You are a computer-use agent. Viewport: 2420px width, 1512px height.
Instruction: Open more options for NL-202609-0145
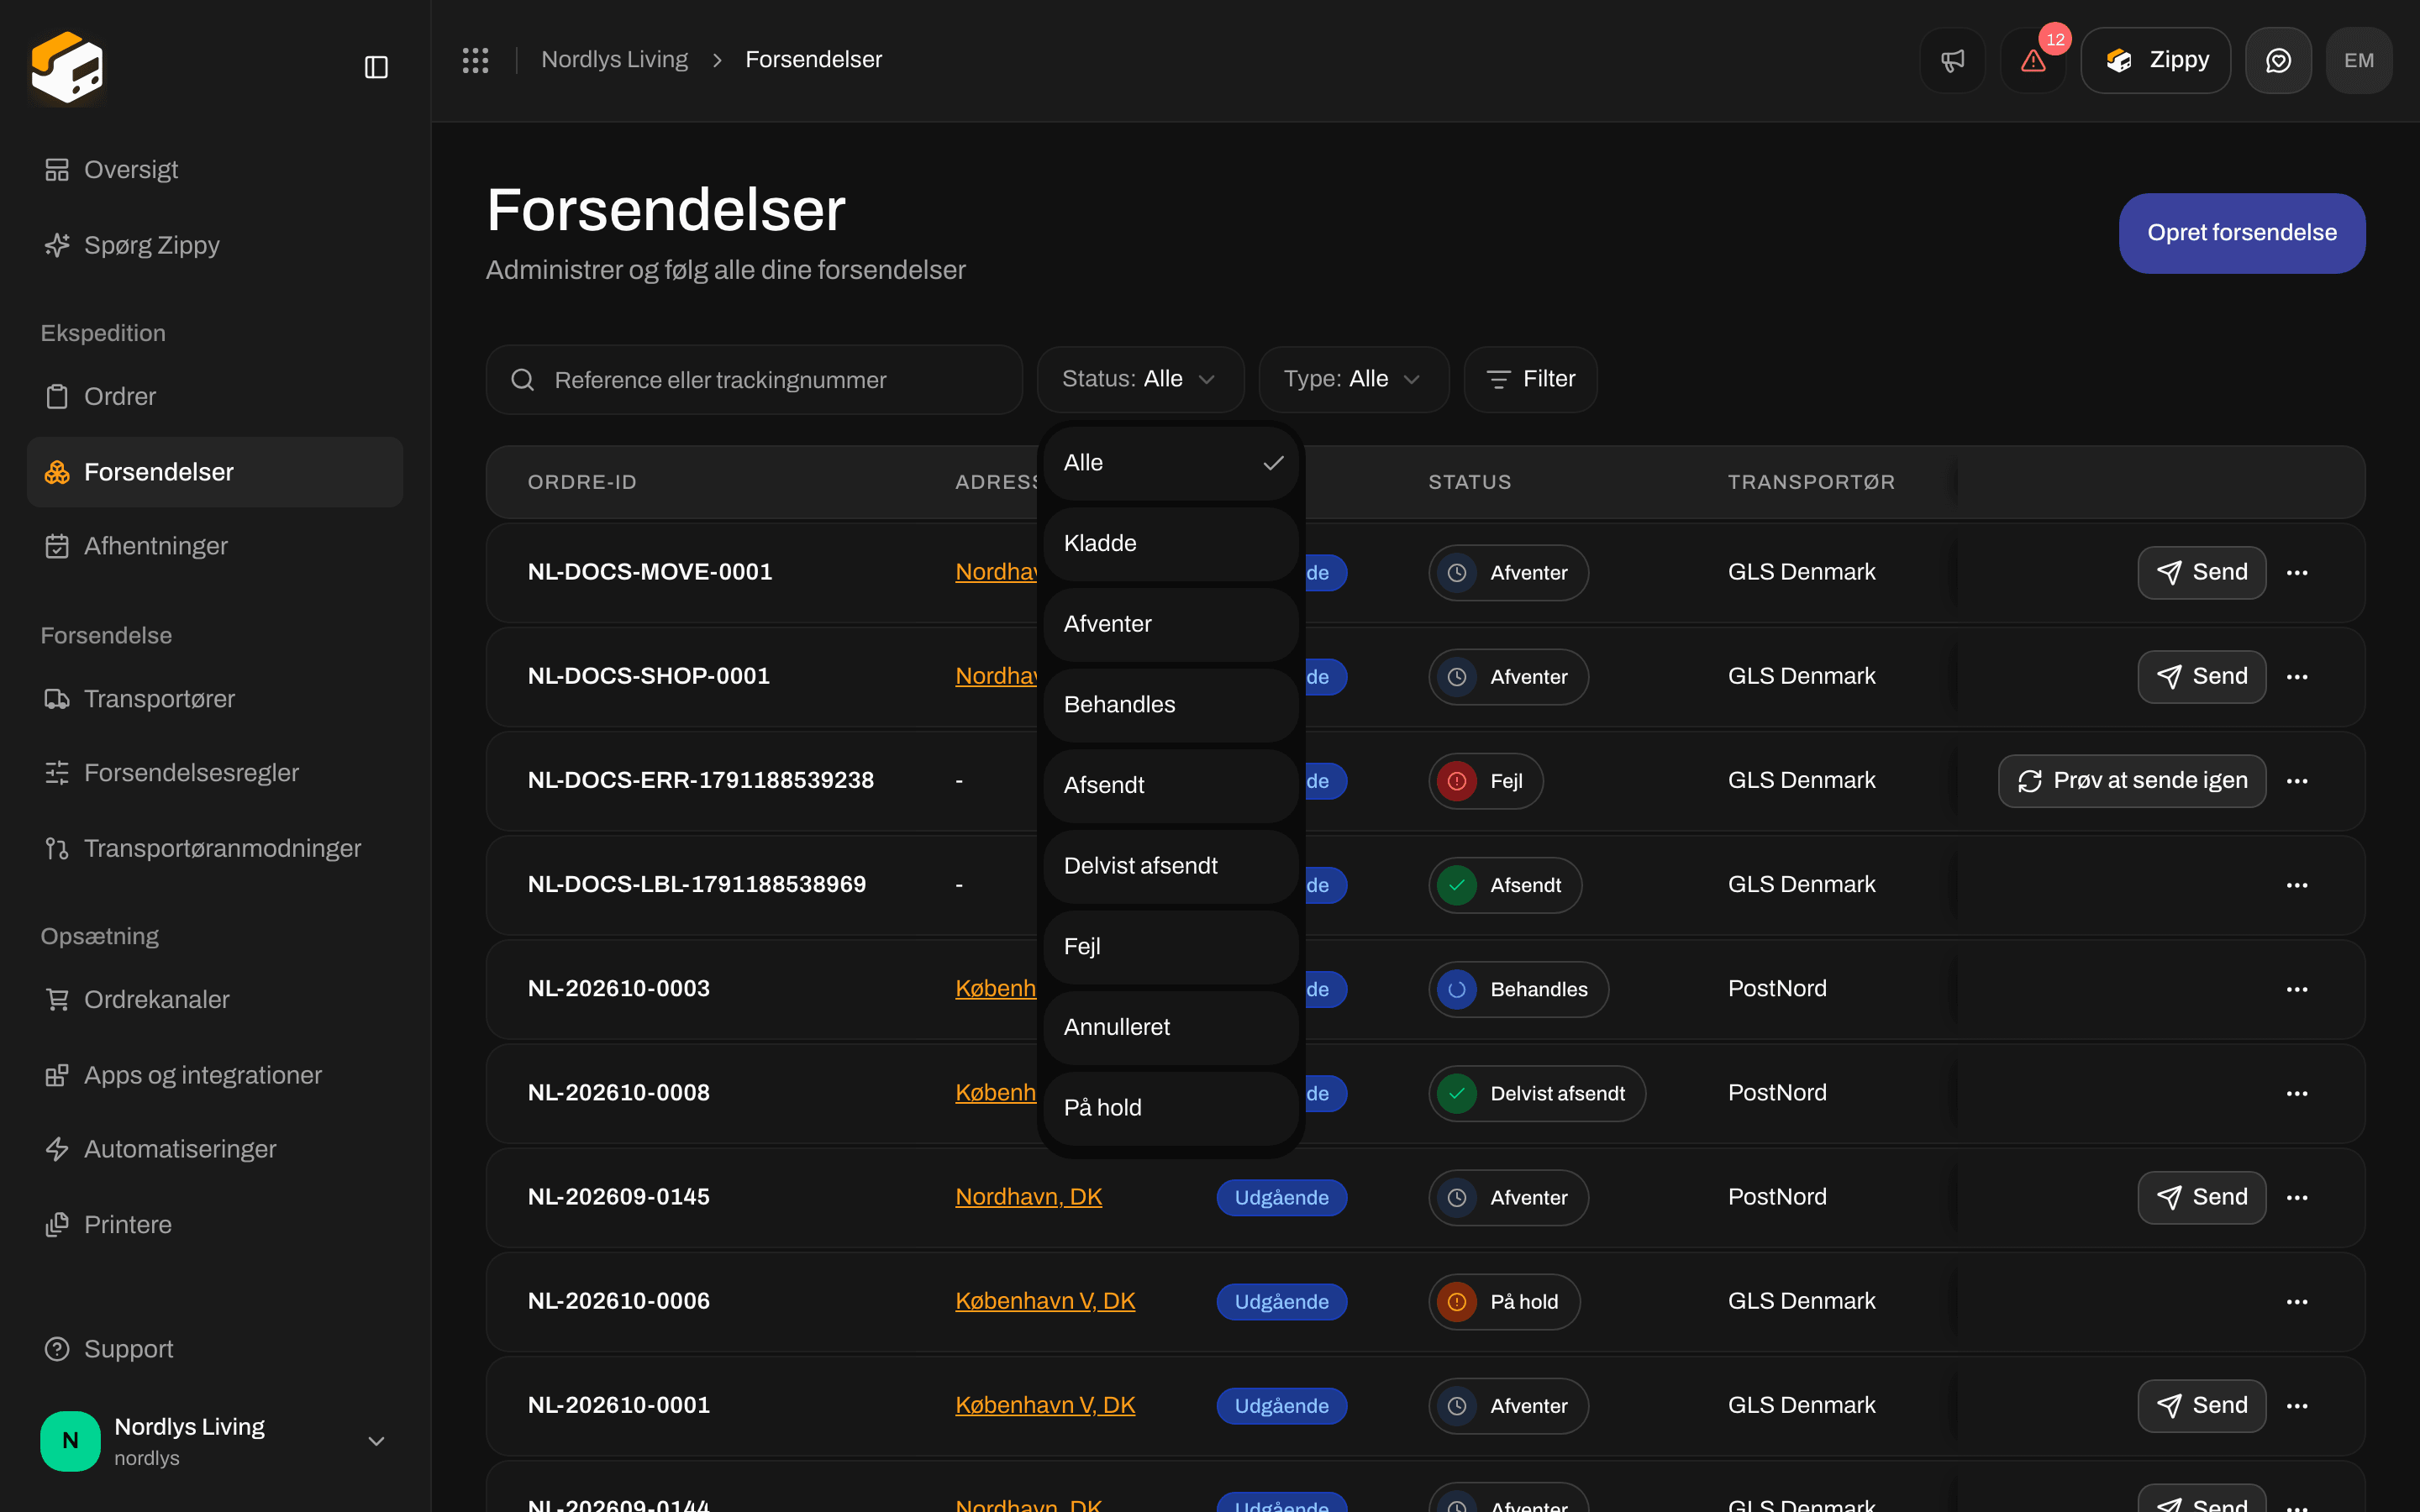tap(2297, 1197)
